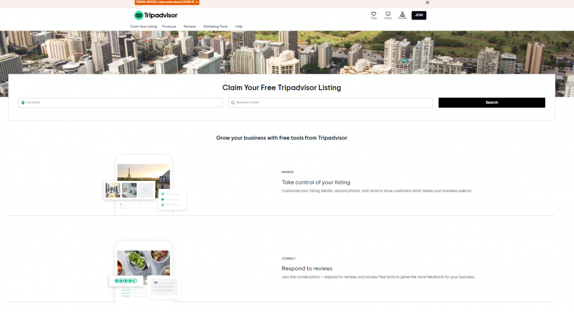This screenshot has height=312, width=574.
Task: Click the location pin icon
Action: [x=23, y=103]
